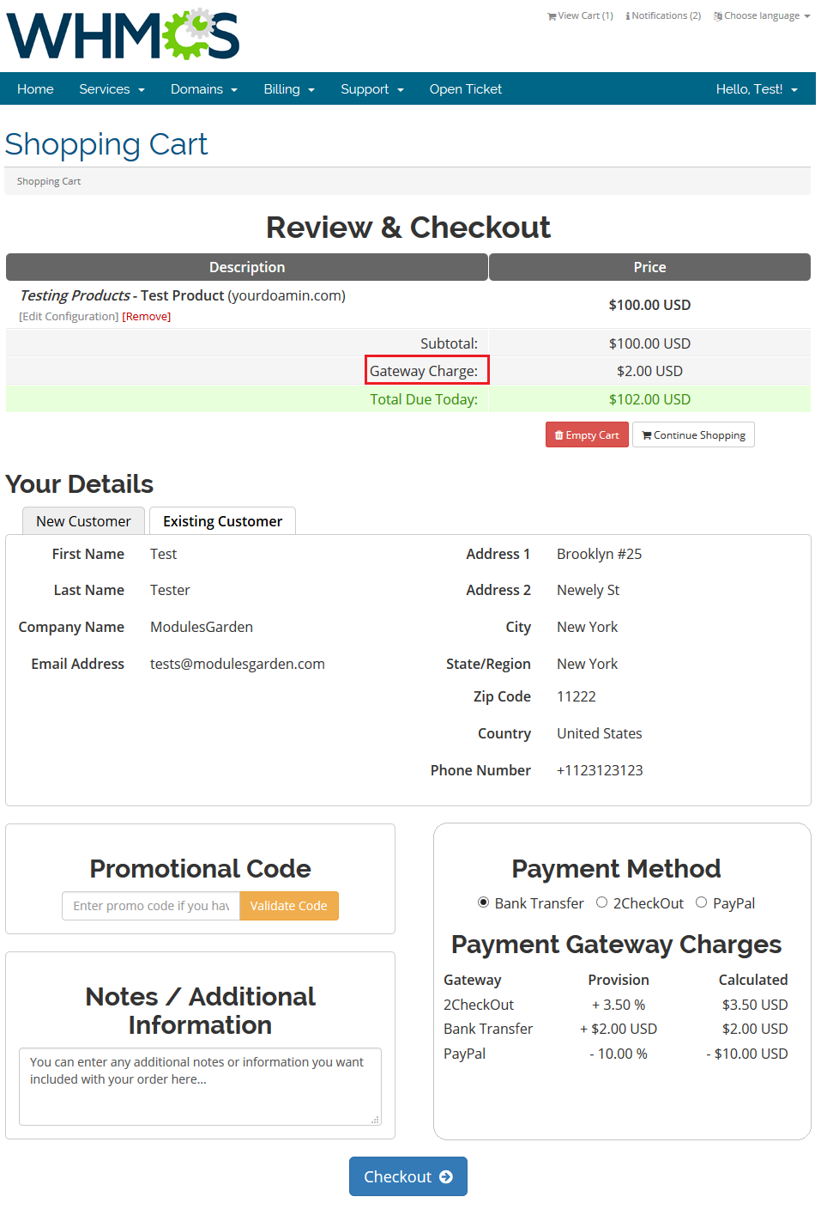Image resolution: width=821 pixels, height=1209 pixels.
Task: Switch to the New Customer tab
Action: pyautogui.click(x=83, y=521)
